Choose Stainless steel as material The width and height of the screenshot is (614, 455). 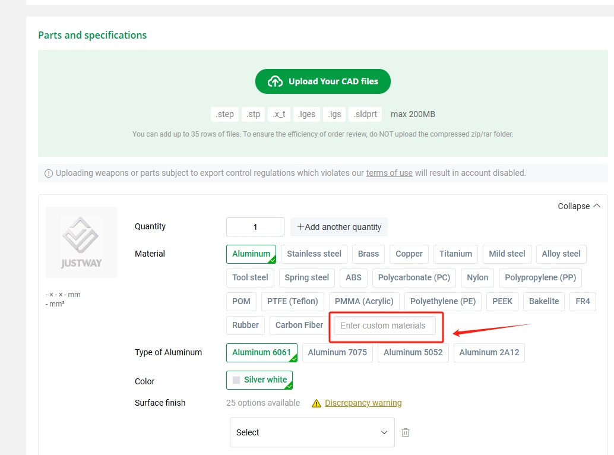click(x=314, y=254)
